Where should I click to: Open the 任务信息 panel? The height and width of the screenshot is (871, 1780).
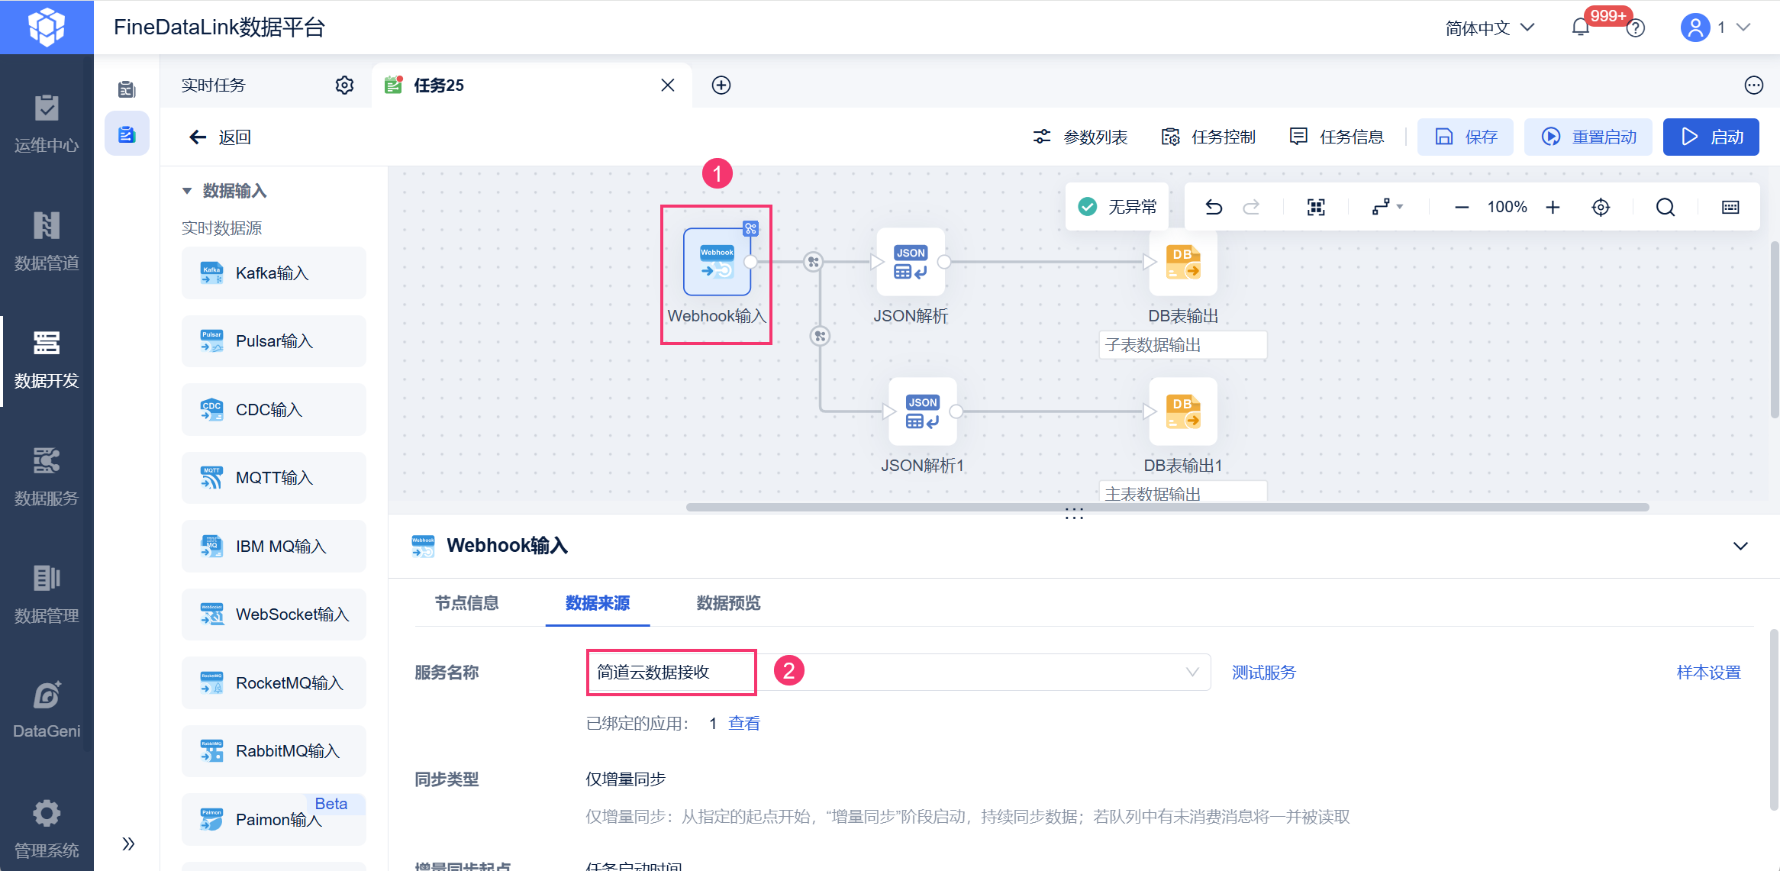(x=1337, y=137)
